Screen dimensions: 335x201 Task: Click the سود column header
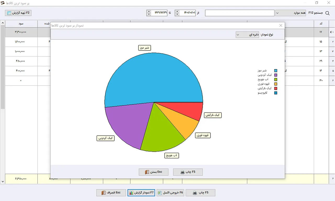pyautogui.click(x=21, y=24)
